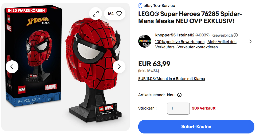Screen dimensions: 260x134
Task: Open 100% positive Bewertungen link
Action: click(x=180, y=42)
